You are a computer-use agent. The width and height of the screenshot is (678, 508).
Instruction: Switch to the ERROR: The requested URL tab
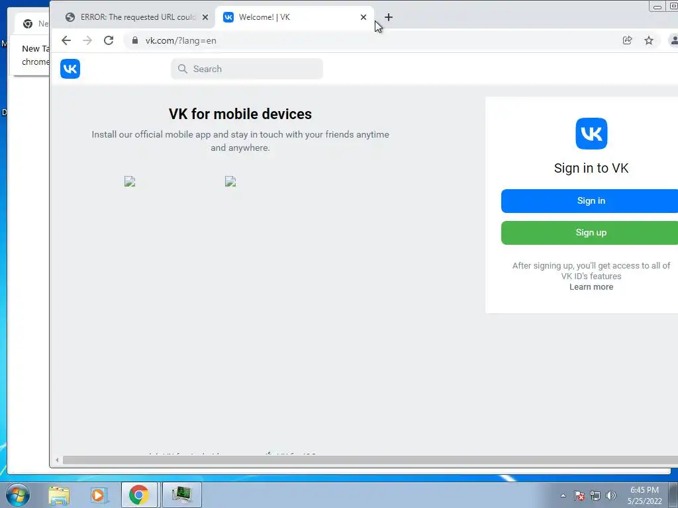pos(137,17)
